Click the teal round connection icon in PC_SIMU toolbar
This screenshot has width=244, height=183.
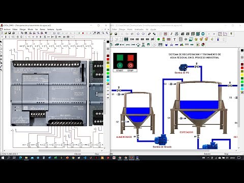[x=203, y=34]
